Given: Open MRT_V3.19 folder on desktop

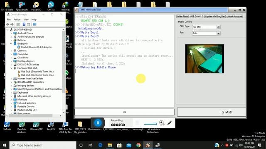Looking at the screenshot, I should [80, 128].
